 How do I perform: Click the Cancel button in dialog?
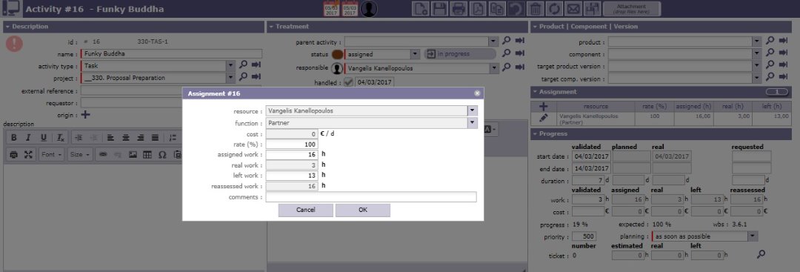pyautogui.click(x=306, y=210)
